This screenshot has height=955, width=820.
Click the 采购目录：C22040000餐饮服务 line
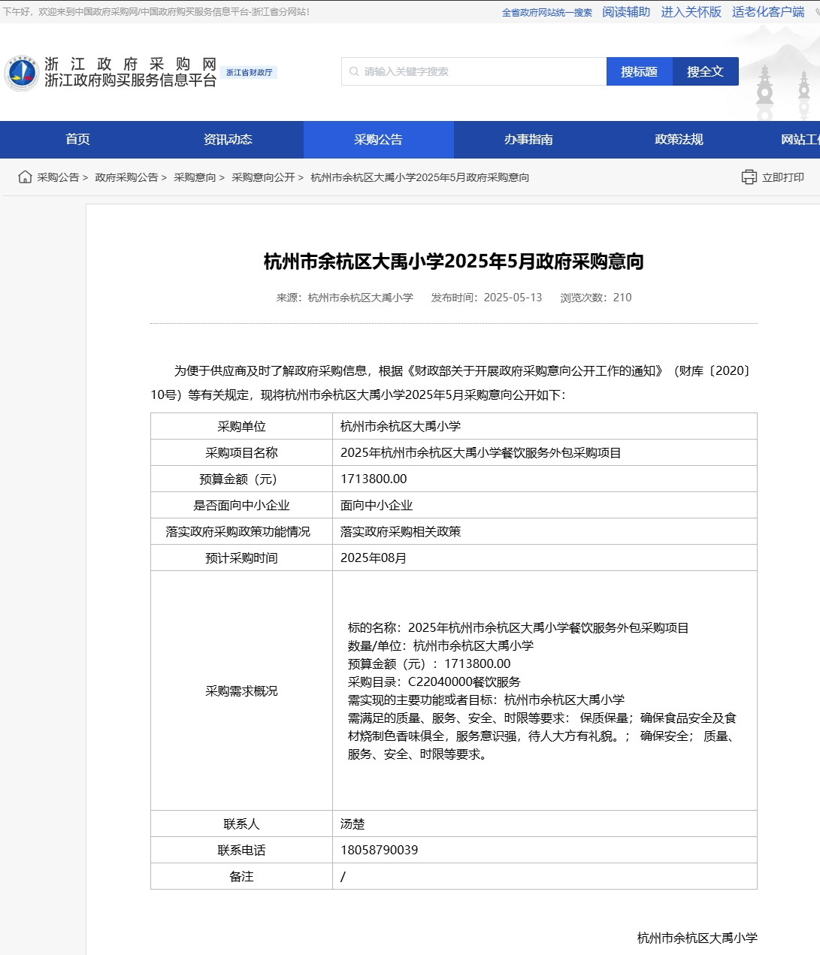pos(434,681)
